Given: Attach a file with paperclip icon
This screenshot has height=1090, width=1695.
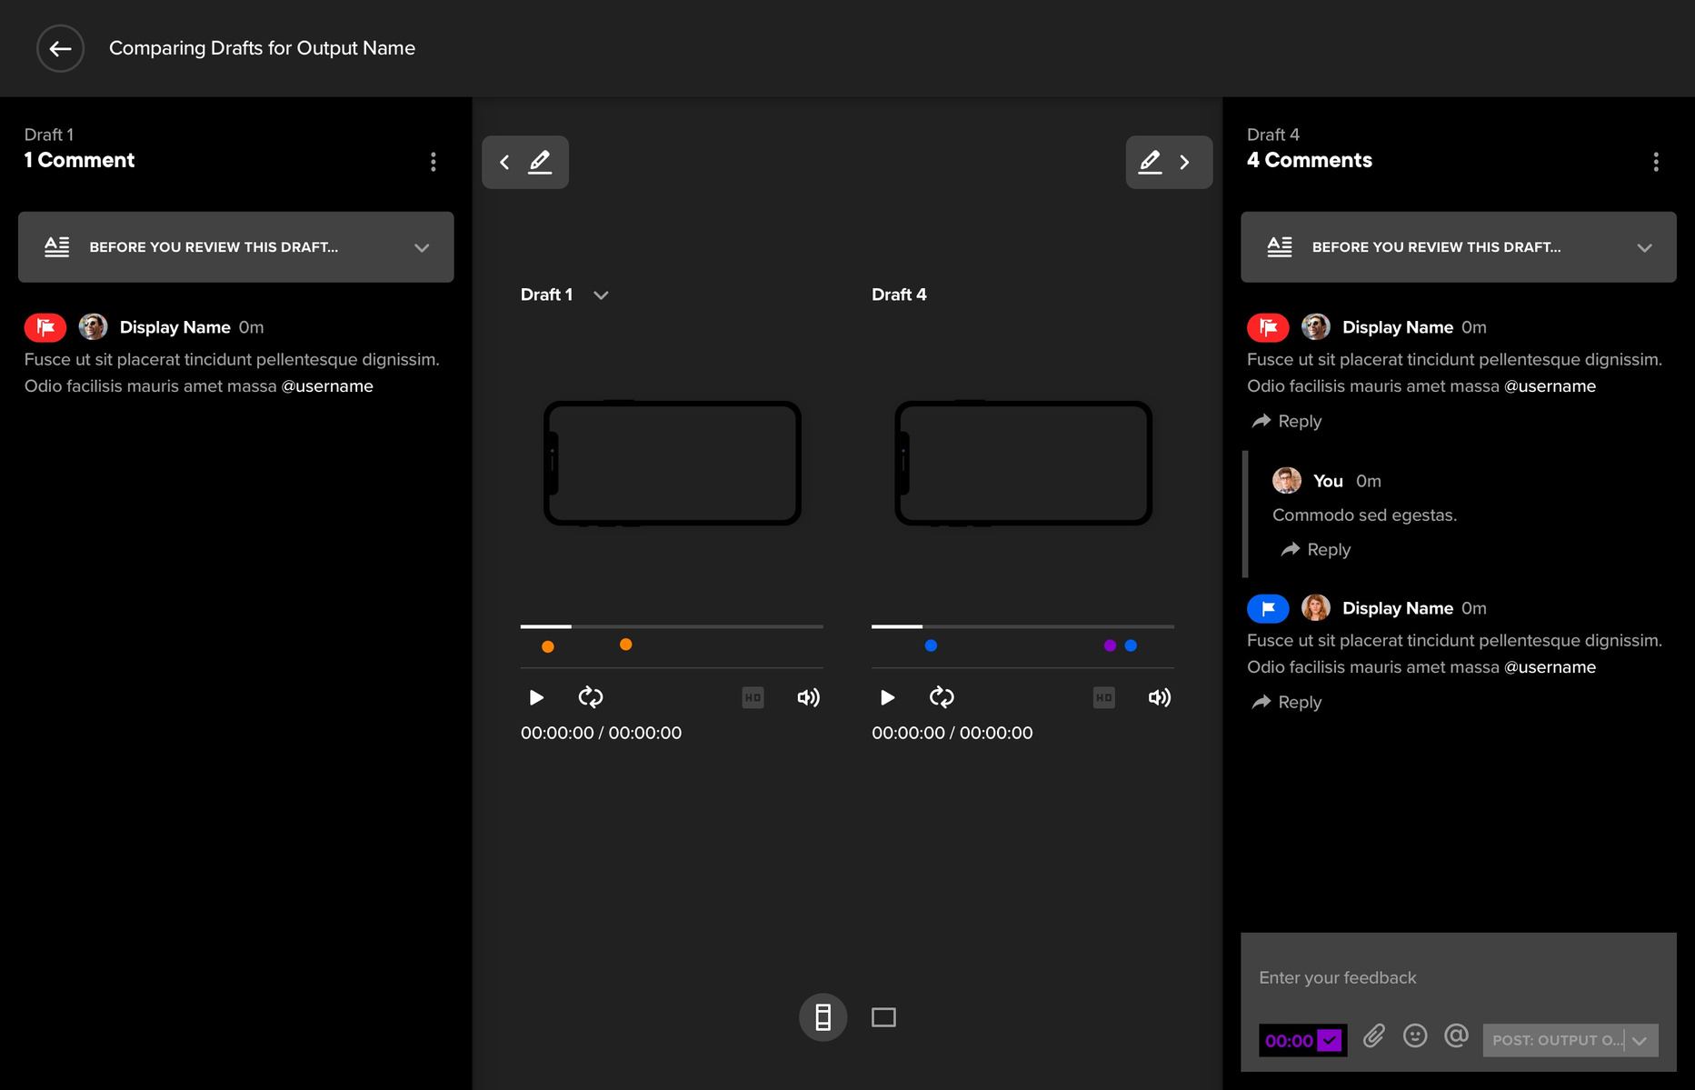Looking at the screenshot, I should pos(1374,1035).
